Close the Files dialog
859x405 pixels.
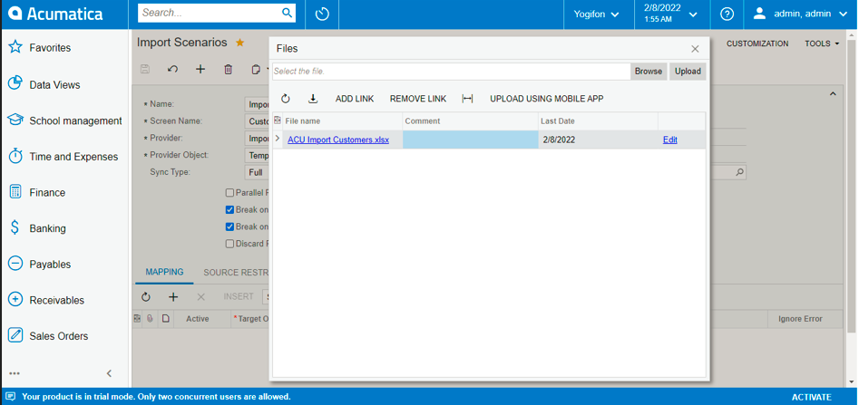pos(695,49)
